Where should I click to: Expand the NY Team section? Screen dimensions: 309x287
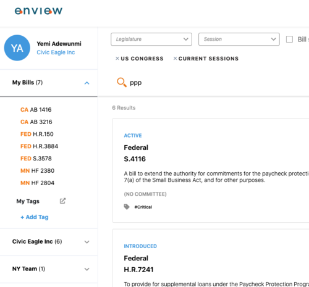(87, 269)
